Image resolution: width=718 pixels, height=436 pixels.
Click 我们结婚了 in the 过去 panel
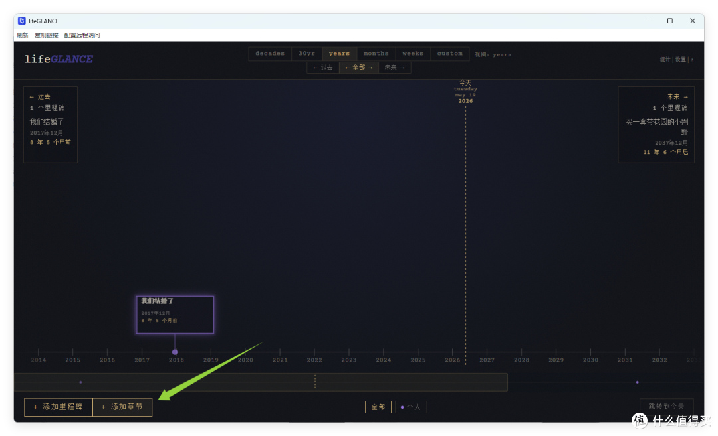click(x=47, y=122)
